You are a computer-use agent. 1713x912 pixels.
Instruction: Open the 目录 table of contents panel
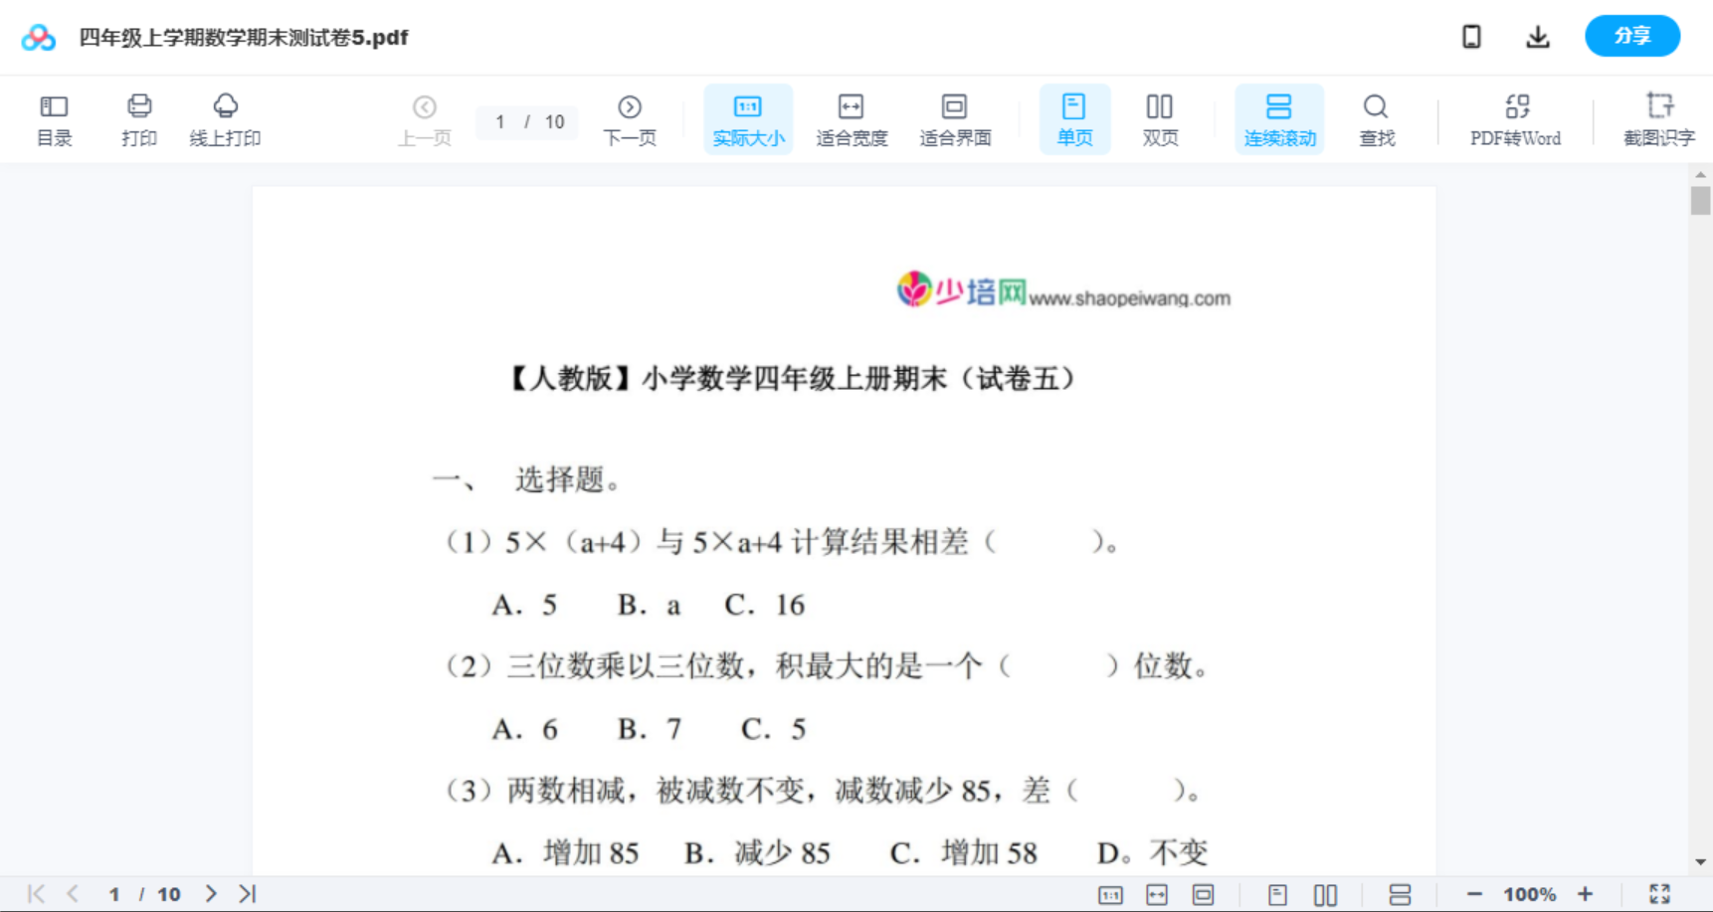[54, 119]
